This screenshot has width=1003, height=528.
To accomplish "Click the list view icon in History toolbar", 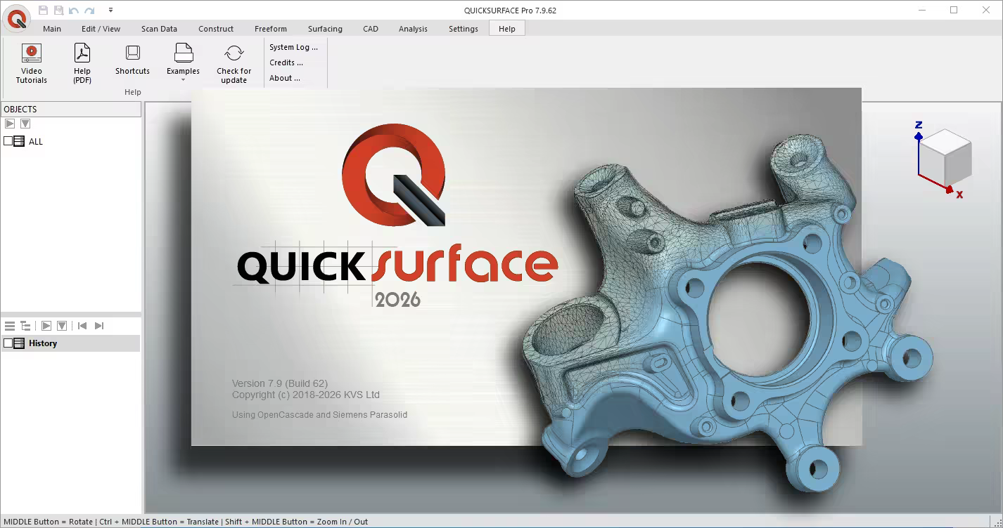I will click(x=9, y=325).
